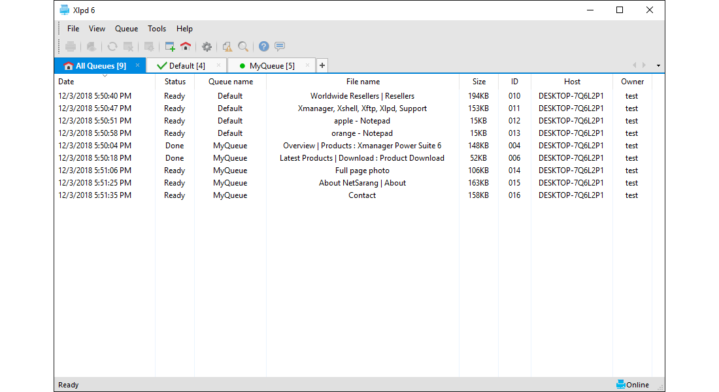Image resolution: width=719 pixels, height=392 pixels.
Task: Click the '52KB' size cell
Action: click(x=478, y=157)
